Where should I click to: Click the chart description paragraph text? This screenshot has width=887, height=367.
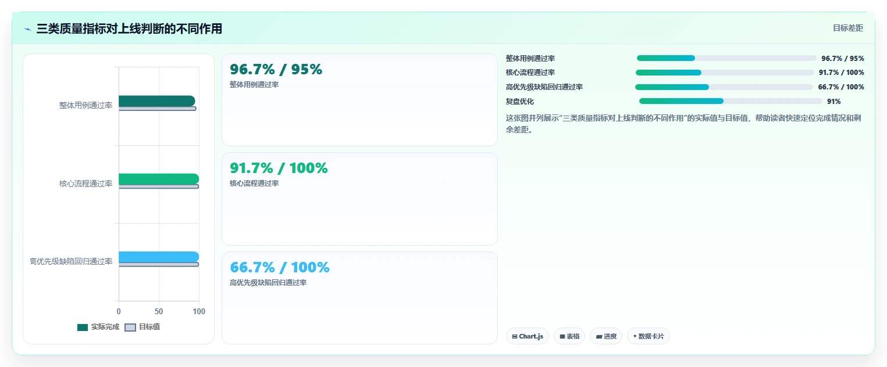(x=683, y=124)
